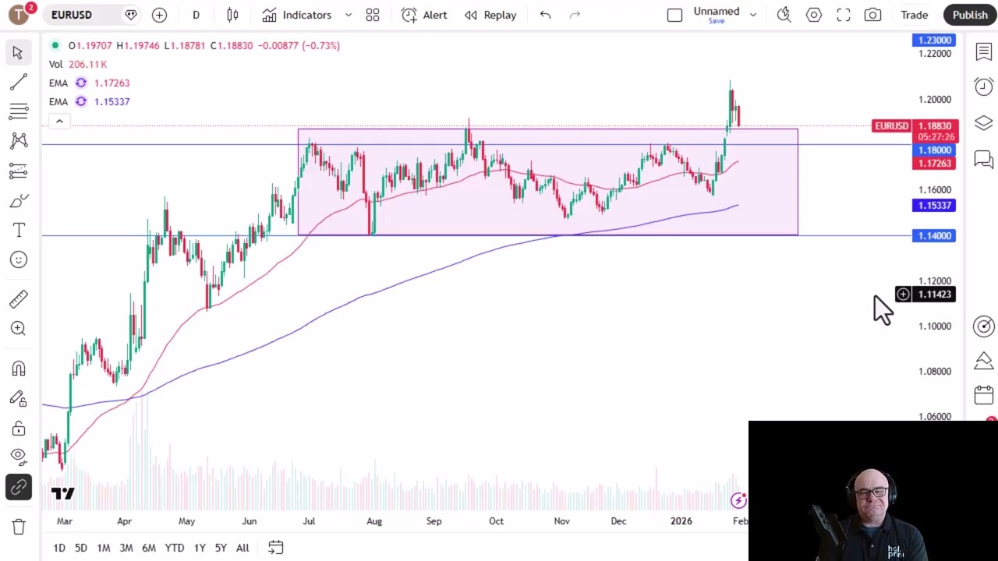Image resolution: width=998 pixels, height=561 pixels.
Task: Open the forecasting and measurement tools
Action: [18, 171]
